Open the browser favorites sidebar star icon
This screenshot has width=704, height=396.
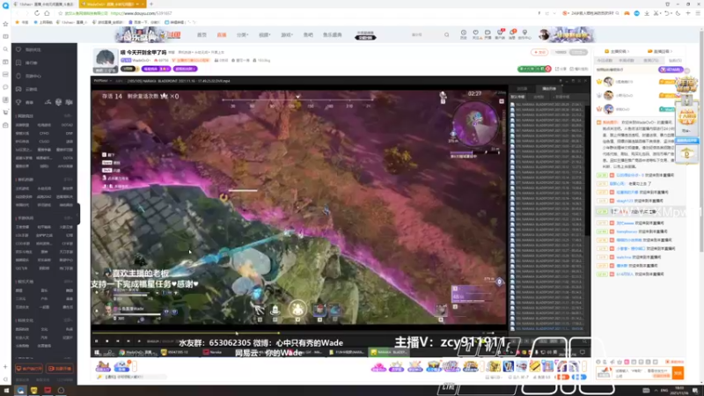5,24
